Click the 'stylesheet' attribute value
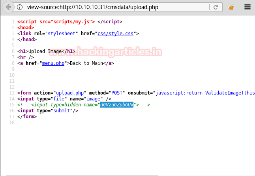This screenshot has height=176, width=255. (62, 34)
